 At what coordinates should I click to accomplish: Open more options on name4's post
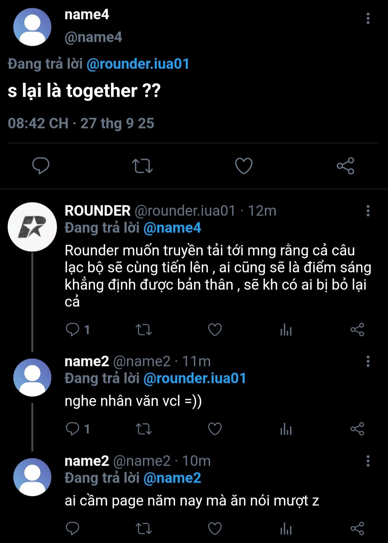click(368, 18)
